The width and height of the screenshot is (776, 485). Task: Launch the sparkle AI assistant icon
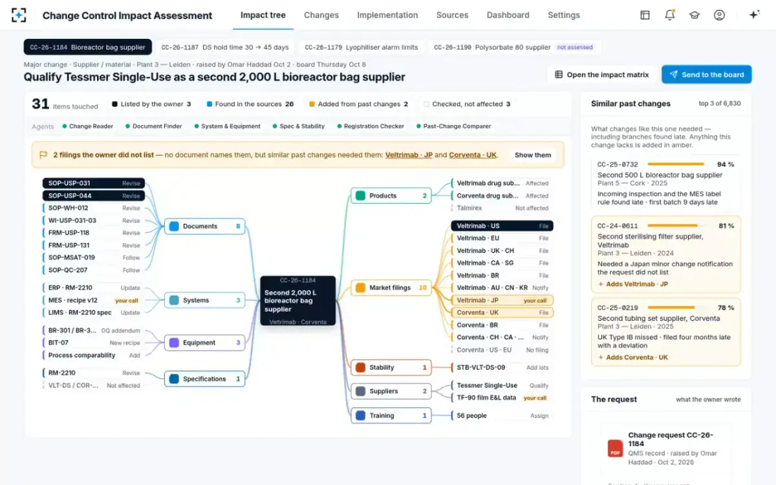pyautogui.click(x=754, y=15)
